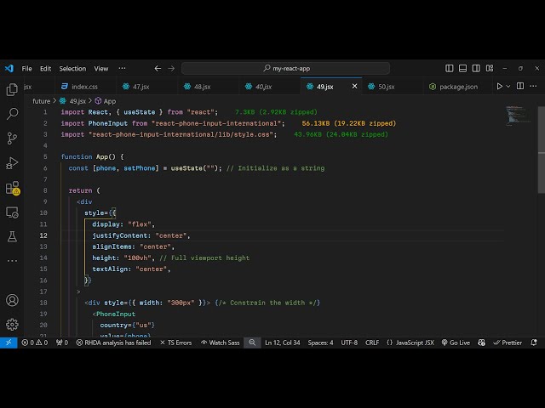The width and height of the screenshot is (545, 408).
Task: Open the Extensions view icon
Action: (12, 187)
